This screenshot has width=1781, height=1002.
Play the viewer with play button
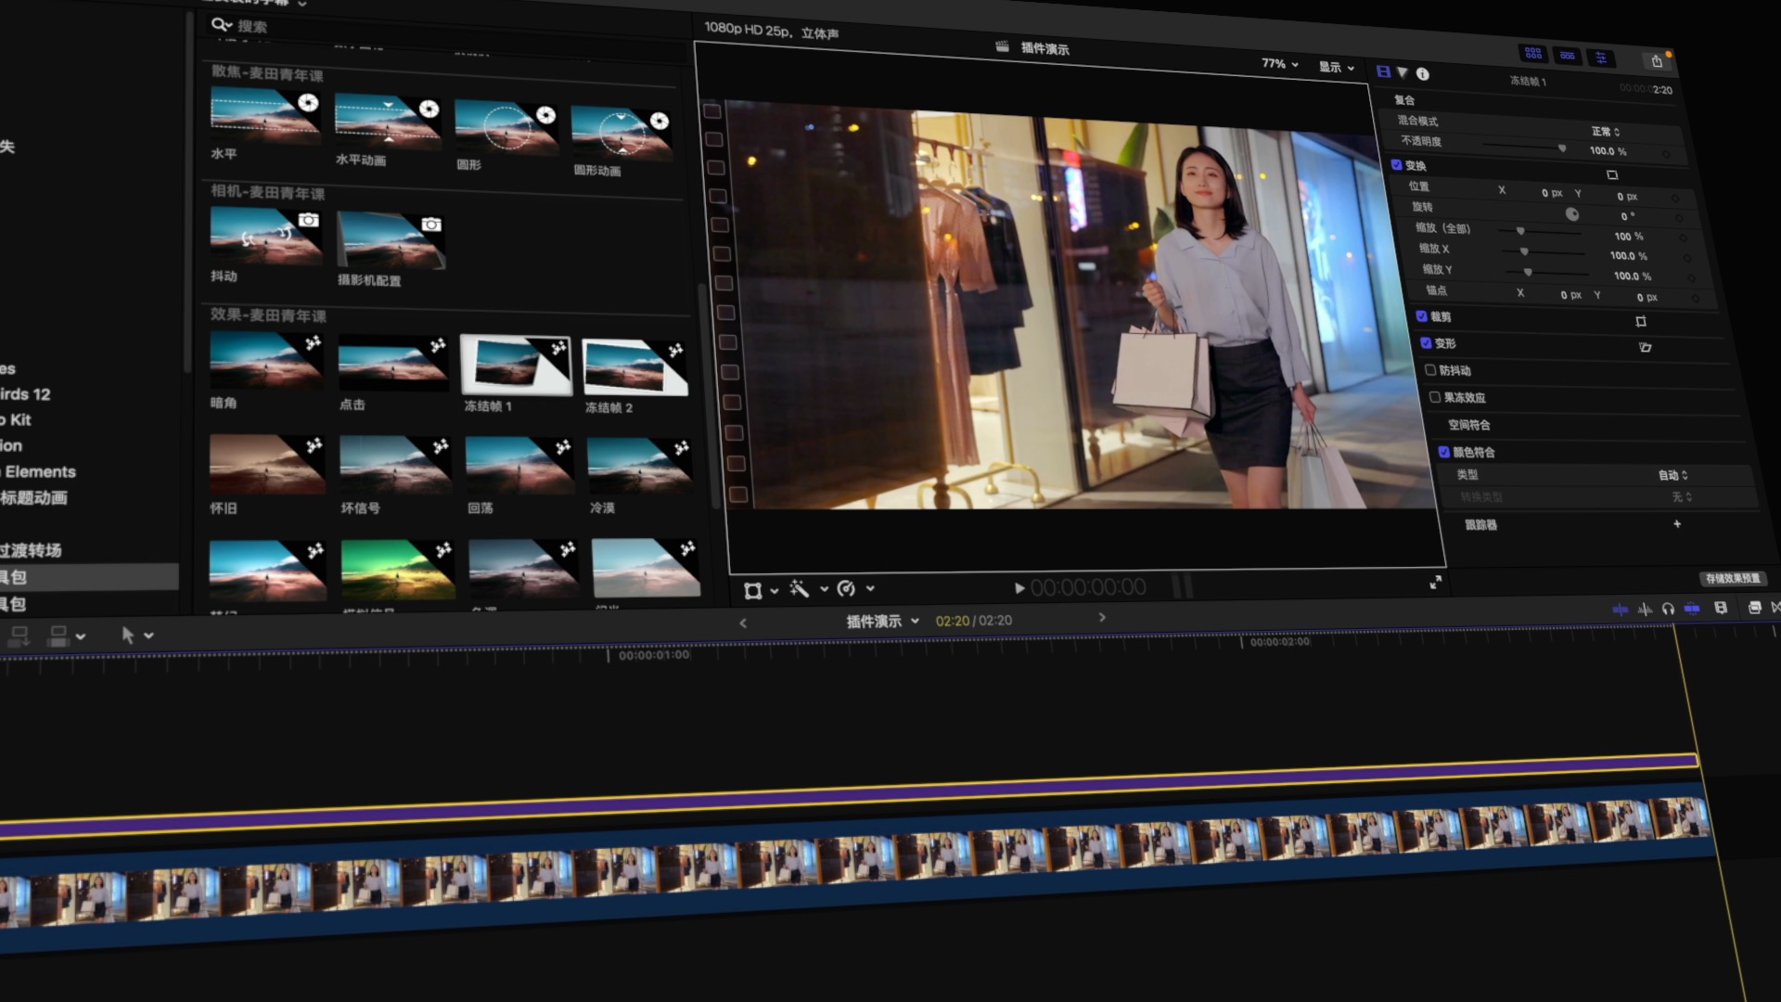click(x=1019, y=588)
